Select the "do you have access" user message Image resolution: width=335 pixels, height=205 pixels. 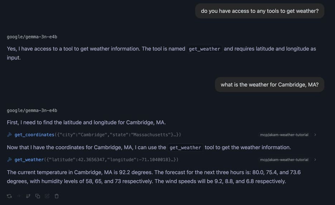(x=259, y=11)
